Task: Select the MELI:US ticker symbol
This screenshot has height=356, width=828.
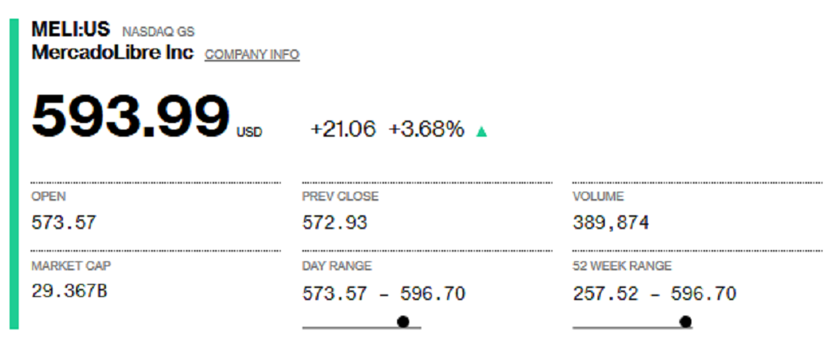Action: tap(71, 29)
